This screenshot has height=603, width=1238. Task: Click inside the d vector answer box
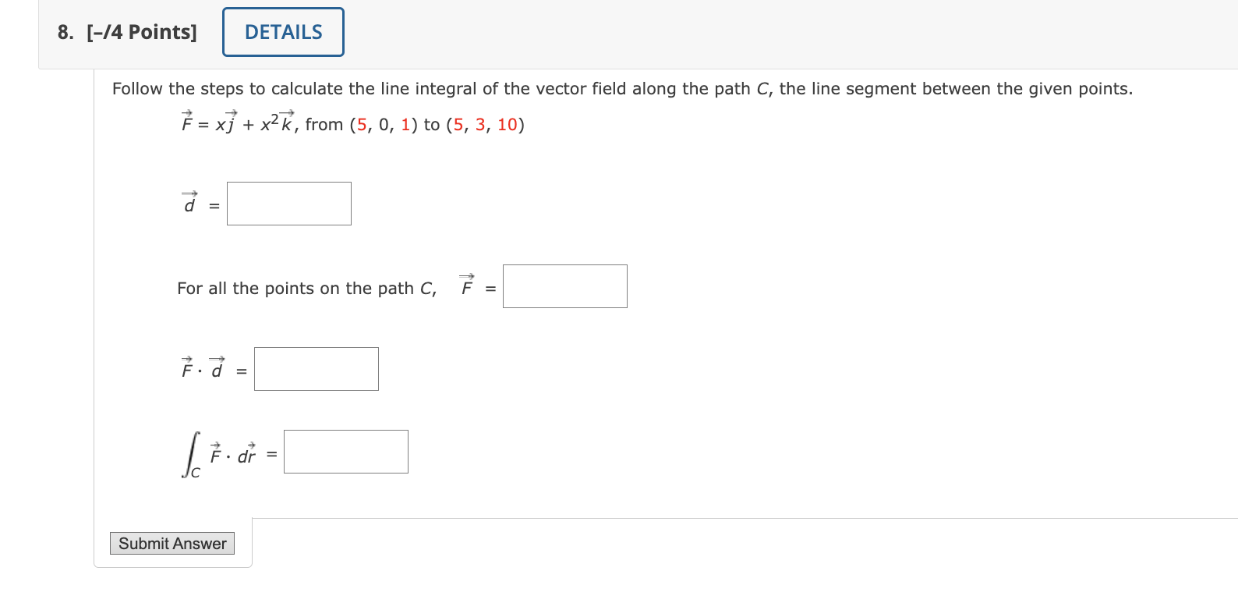click(288, 203)
